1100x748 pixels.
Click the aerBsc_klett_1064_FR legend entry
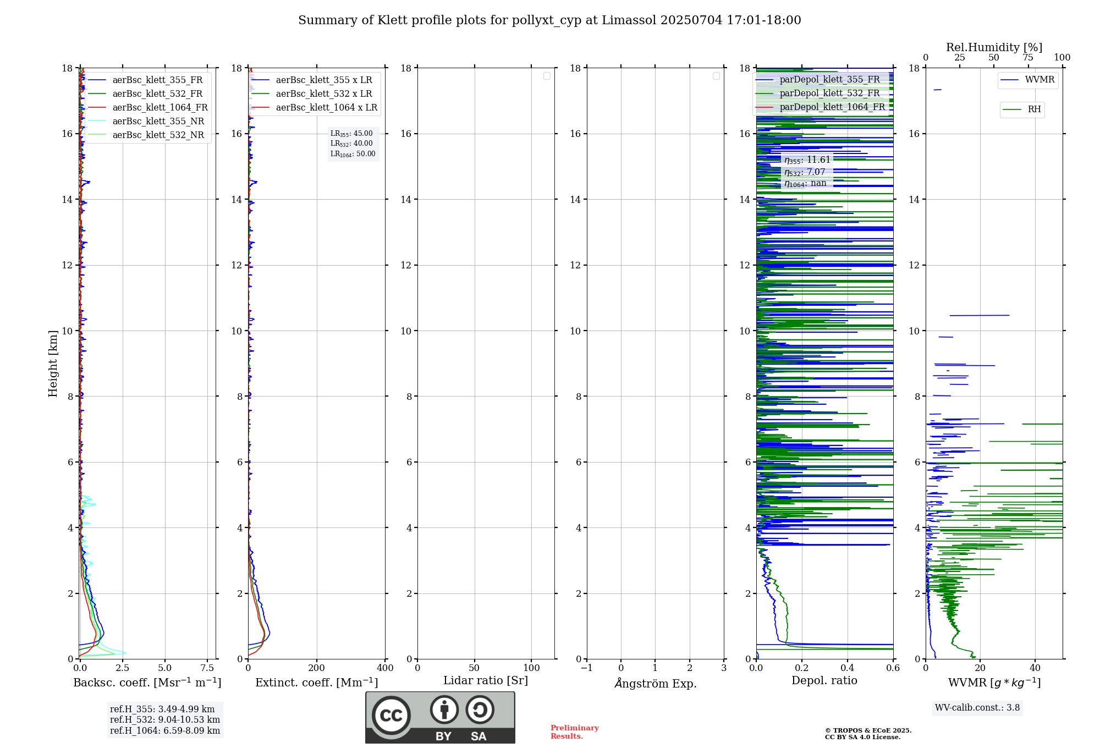point(147,107)
